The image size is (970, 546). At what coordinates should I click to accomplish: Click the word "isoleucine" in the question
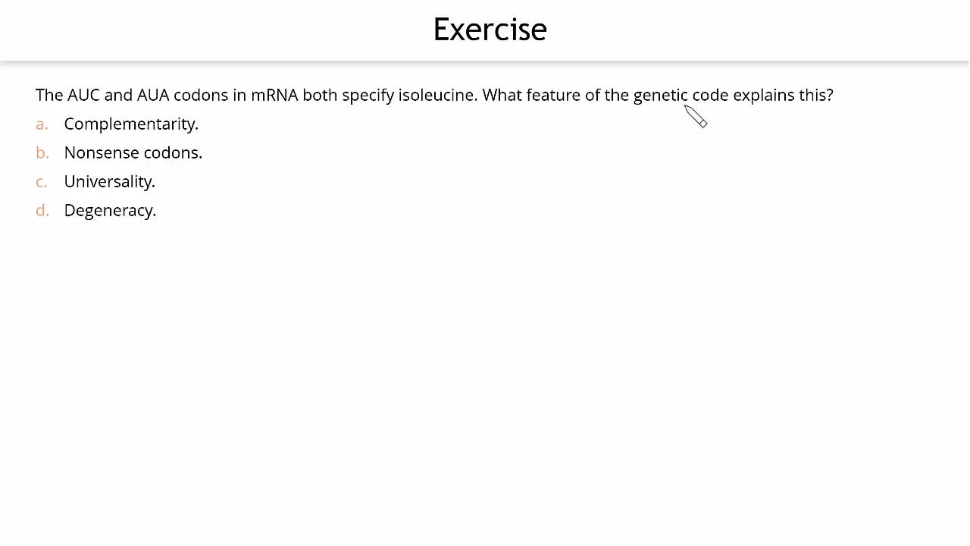(436, 96)
